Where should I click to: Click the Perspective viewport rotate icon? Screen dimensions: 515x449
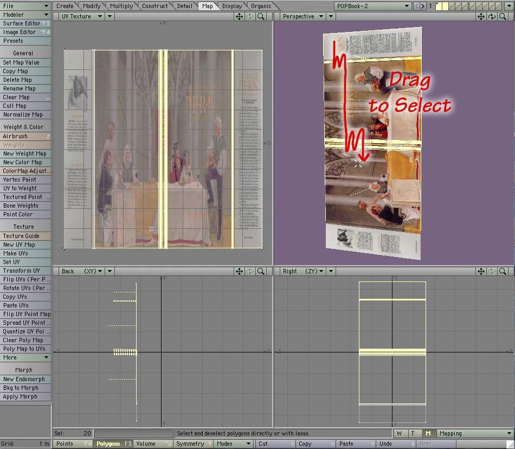(492, 16)
